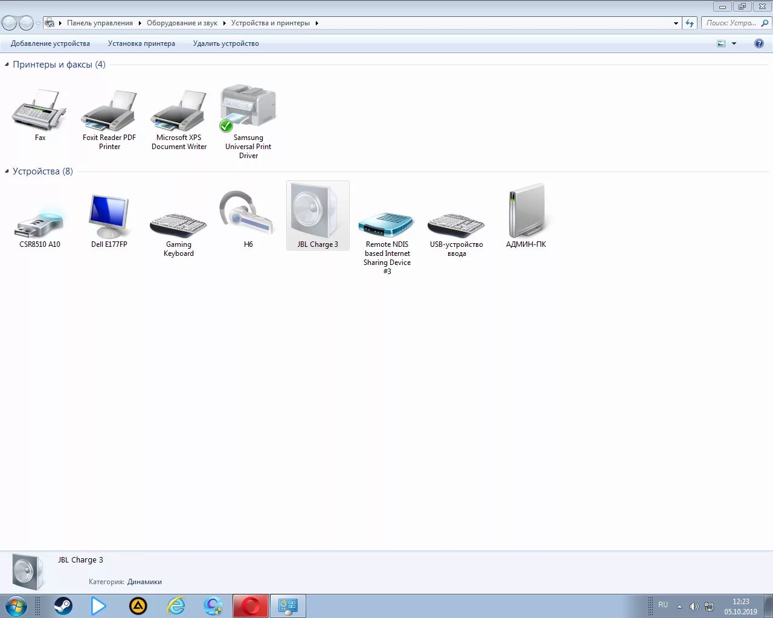Open Steam from the taskbar

click(63, 606)
